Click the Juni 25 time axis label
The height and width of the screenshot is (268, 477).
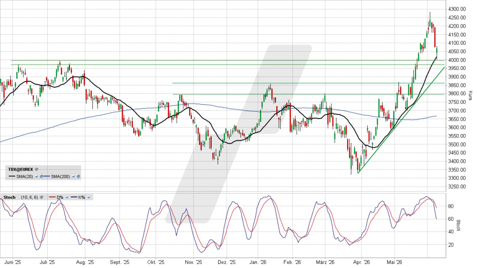tap(12, 262)
